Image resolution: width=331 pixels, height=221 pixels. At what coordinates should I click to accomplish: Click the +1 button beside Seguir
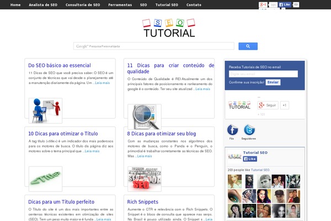pyautogui.click(x=285, y=105)
